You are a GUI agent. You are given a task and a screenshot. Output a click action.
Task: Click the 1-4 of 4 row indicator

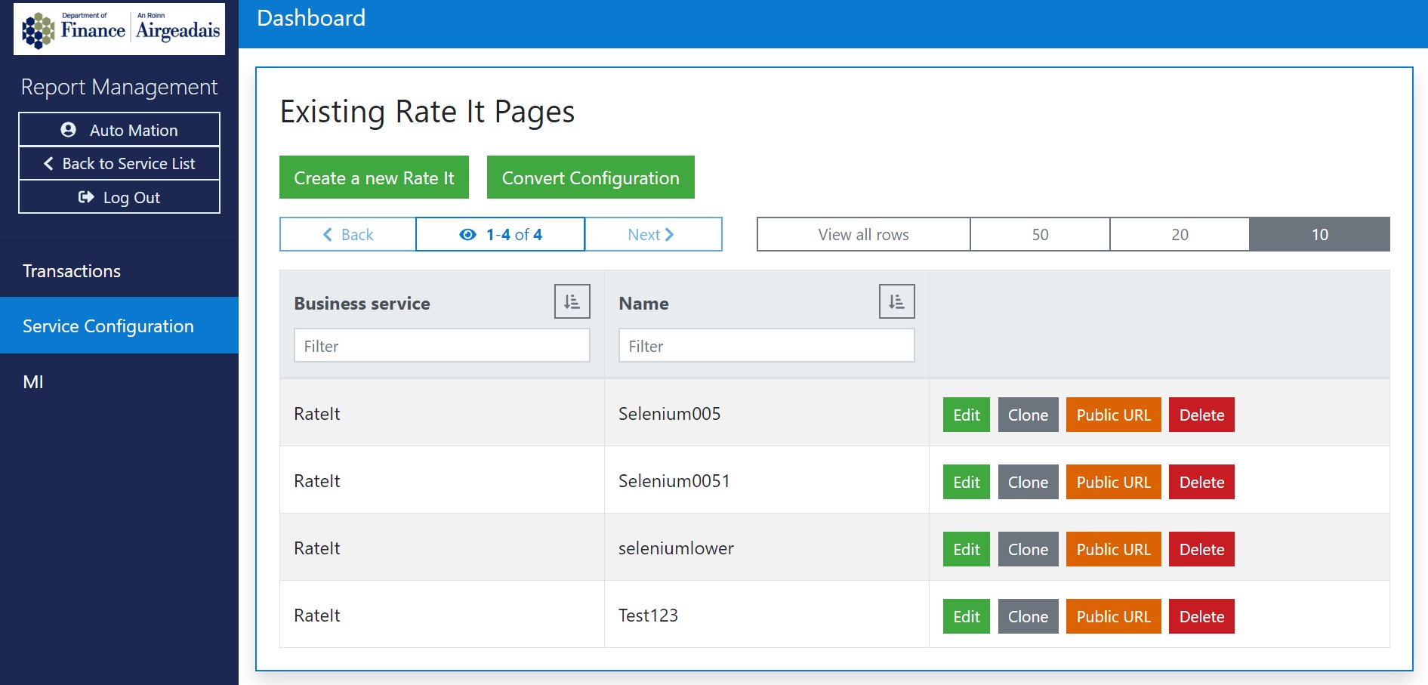[x=501, y=234]
